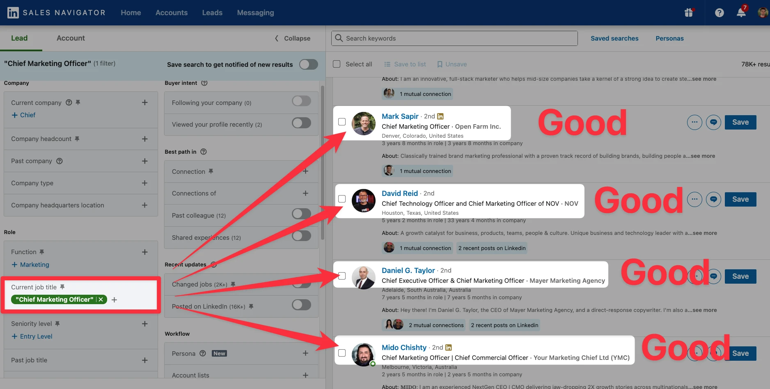Select Mark Sapir's checkbox
The width and height of the screenshot is (770, 389).
click(x=342, y=122)
